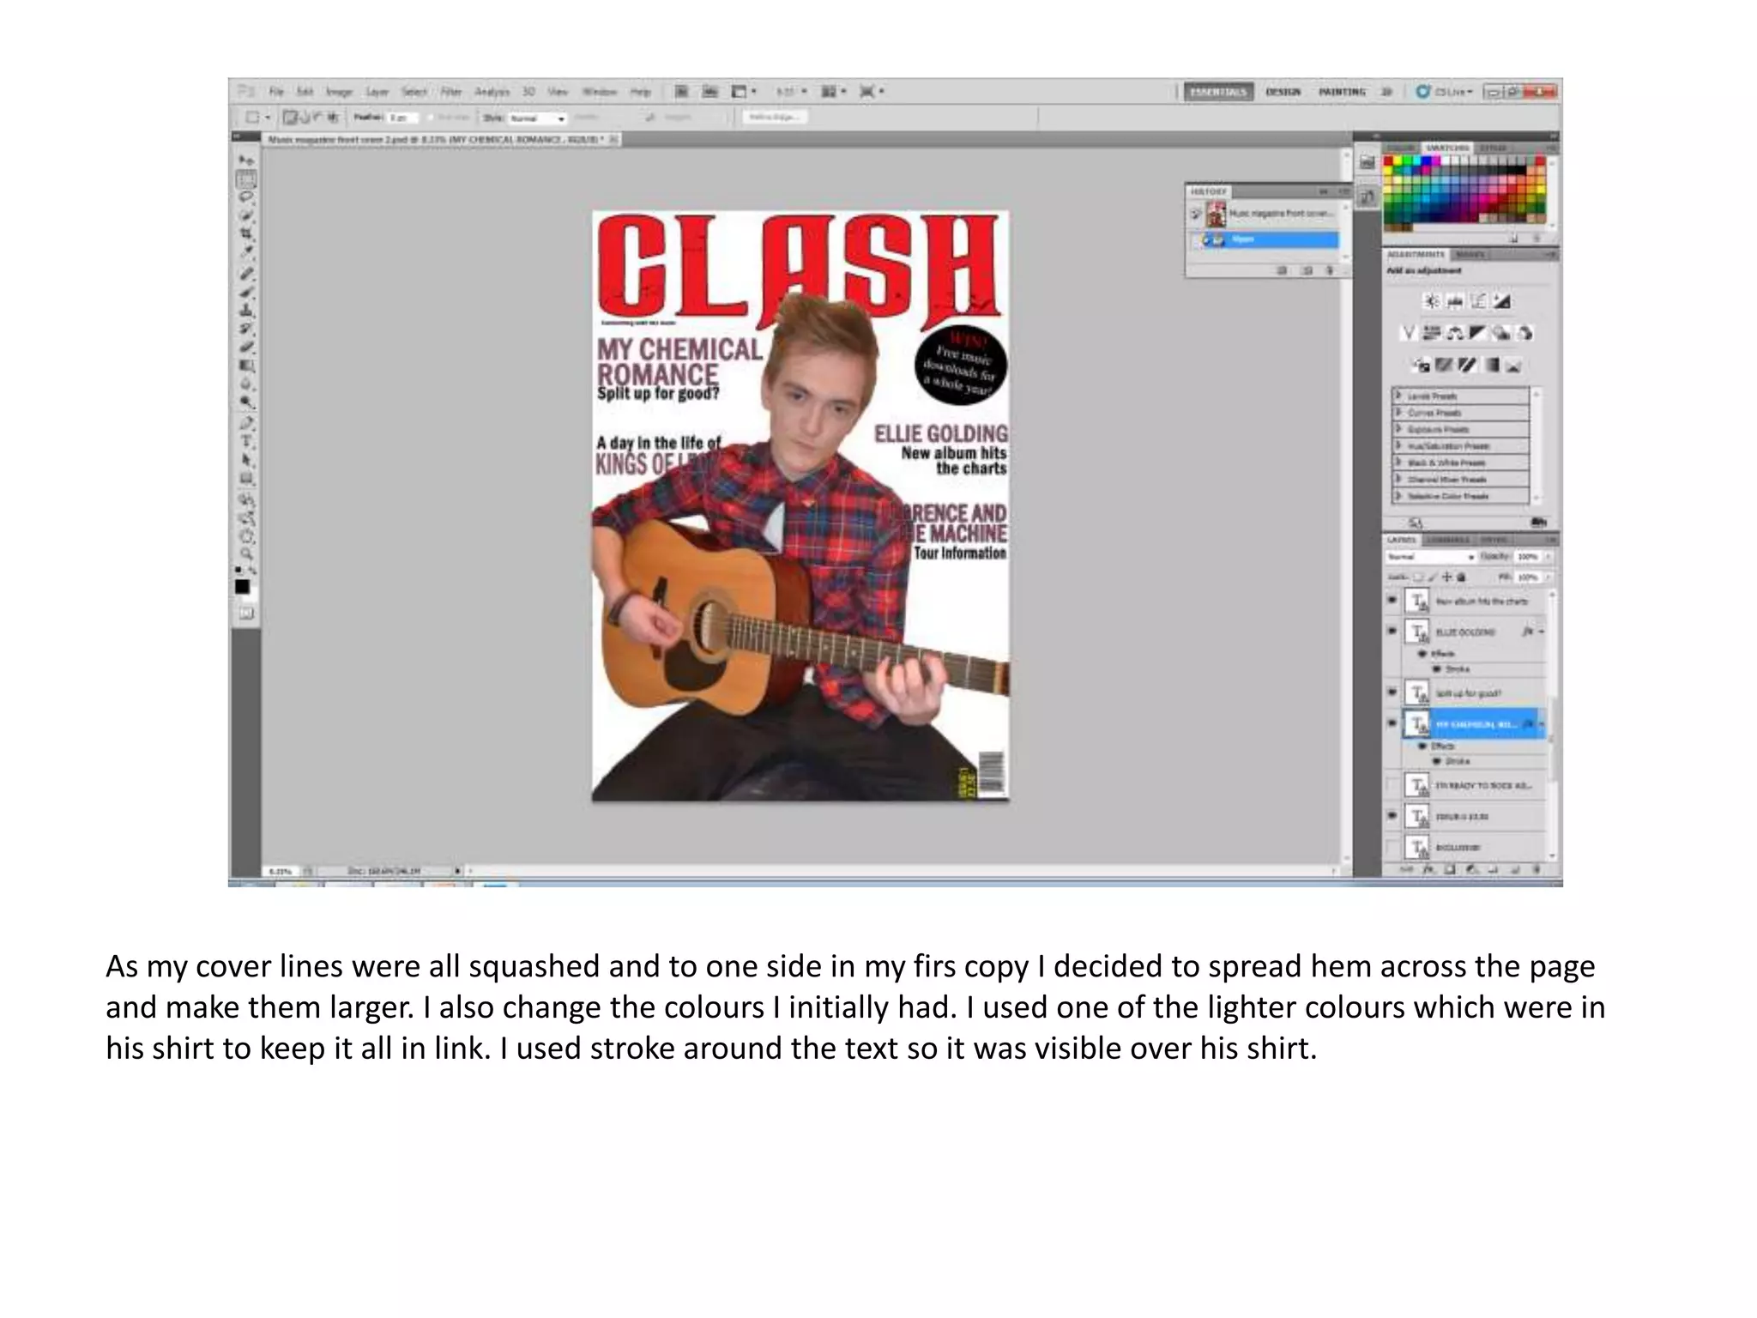Open the Style dropdown in options bar
Viewport: 1757px width, 1318px height.
(x=538, y=118)
